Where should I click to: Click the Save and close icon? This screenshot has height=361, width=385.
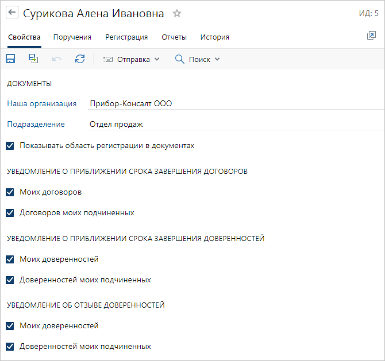point(34,59)
